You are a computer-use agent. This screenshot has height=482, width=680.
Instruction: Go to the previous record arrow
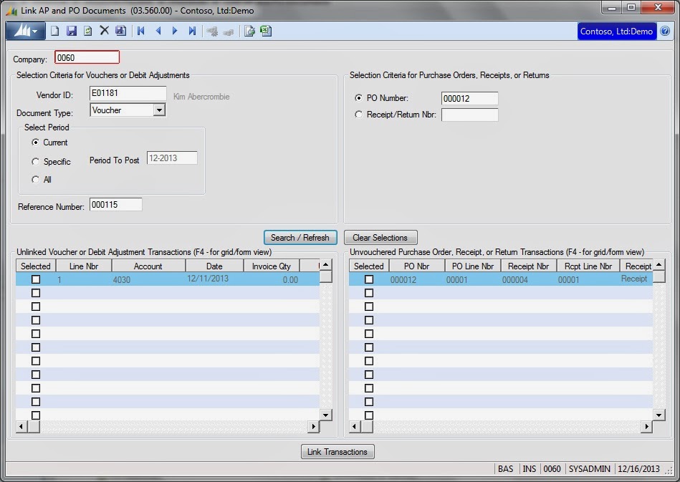[x=158, y=31]
